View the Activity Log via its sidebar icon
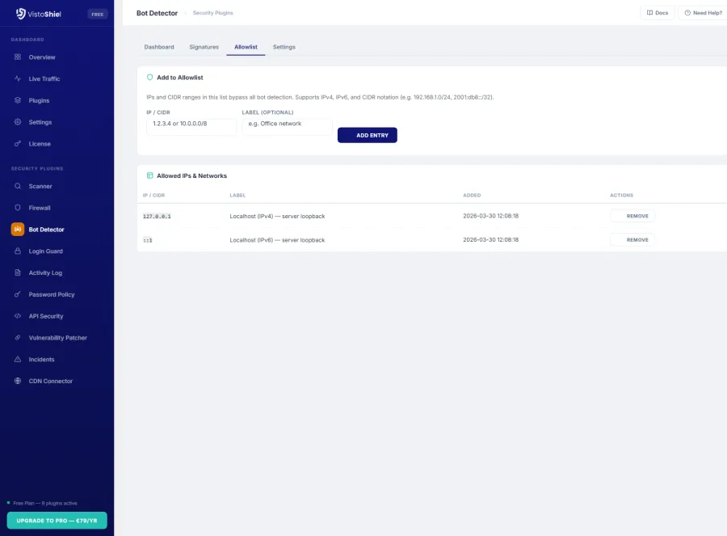This screenshot has height=536, width=727. point(18,272)
